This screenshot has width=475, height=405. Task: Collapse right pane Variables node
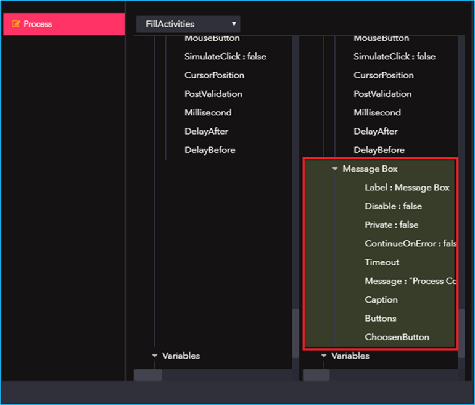[324, 356]
